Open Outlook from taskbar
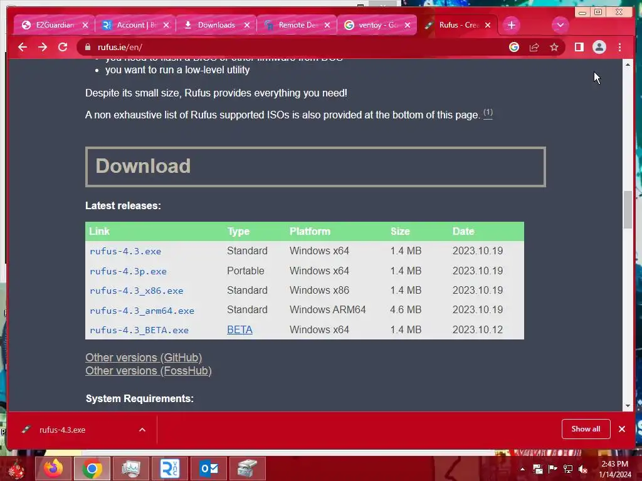 209,468
